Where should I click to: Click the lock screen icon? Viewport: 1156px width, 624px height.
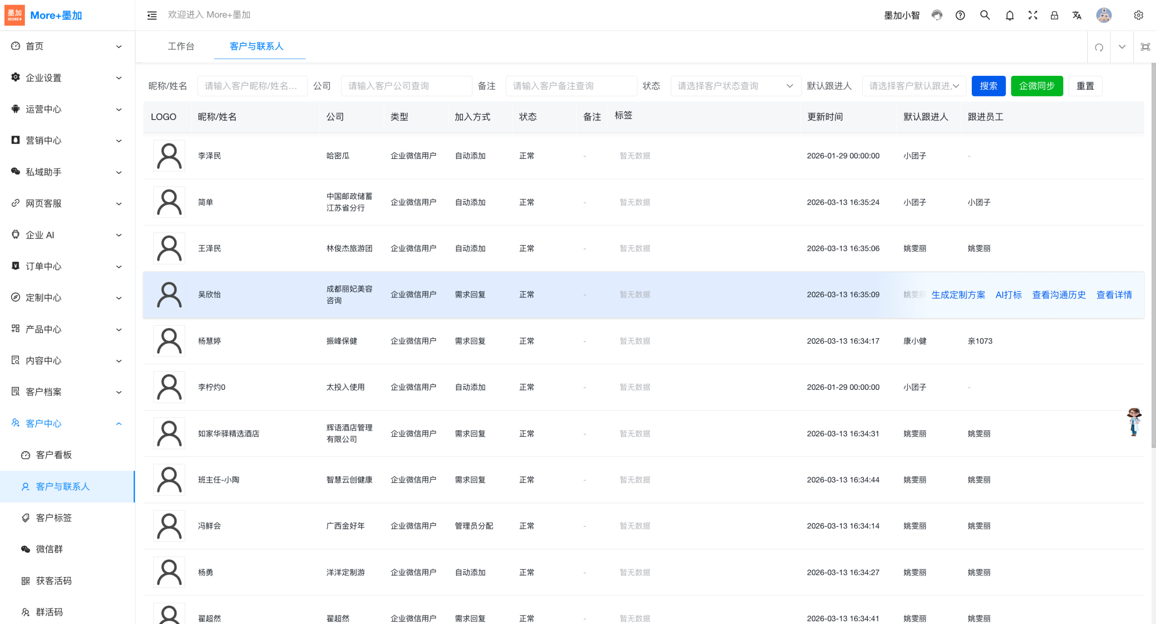point(1054,15)
